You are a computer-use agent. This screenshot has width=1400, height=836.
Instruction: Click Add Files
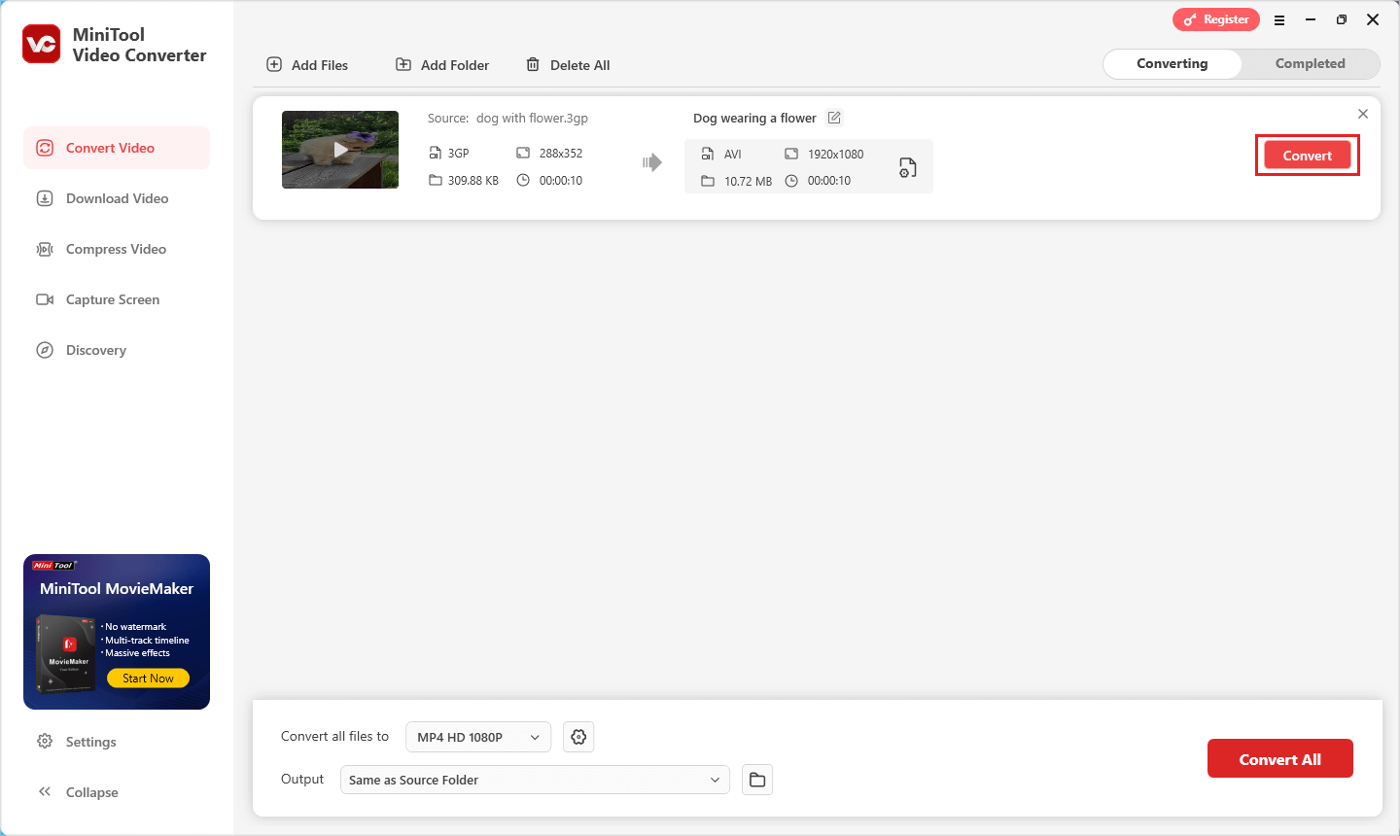tap(307, 65)
